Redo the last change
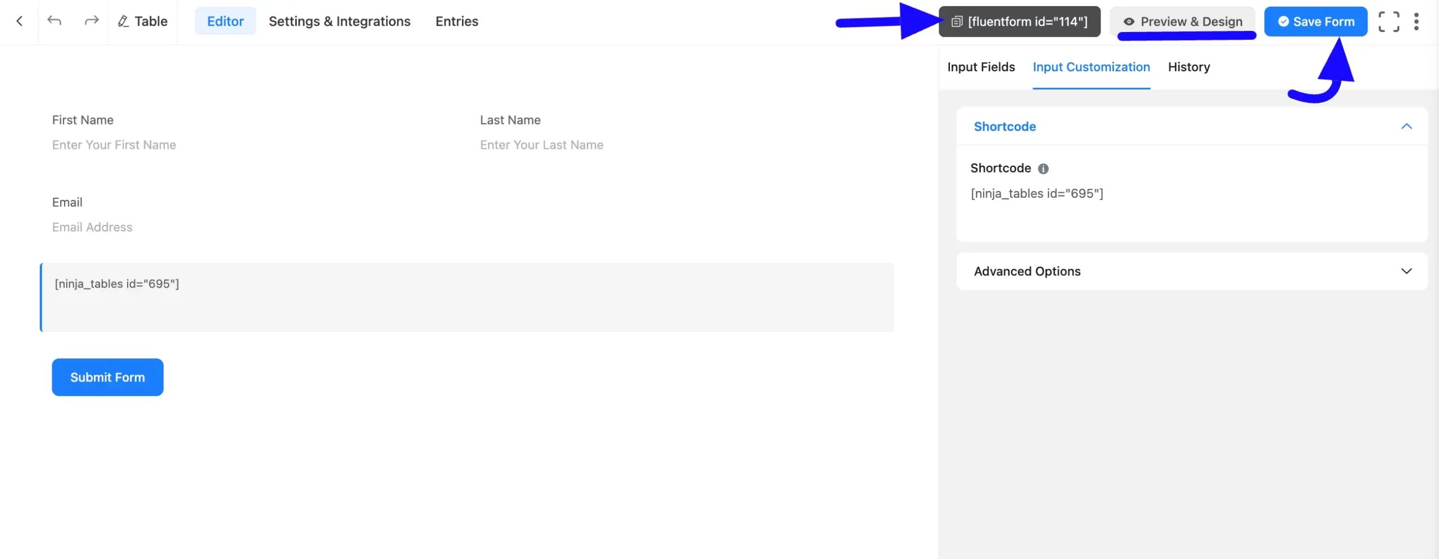 pyautogui.click(x=91, y=21)
